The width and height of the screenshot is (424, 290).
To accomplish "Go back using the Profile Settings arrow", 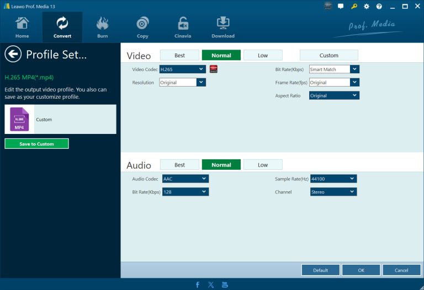I will coord(13,54).
